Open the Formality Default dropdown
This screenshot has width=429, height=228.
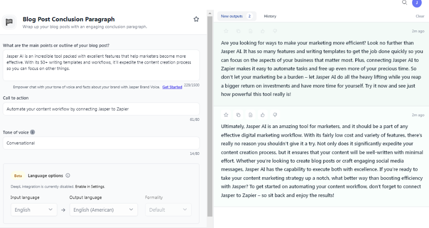pyautogui.click(x=168, y=210)
